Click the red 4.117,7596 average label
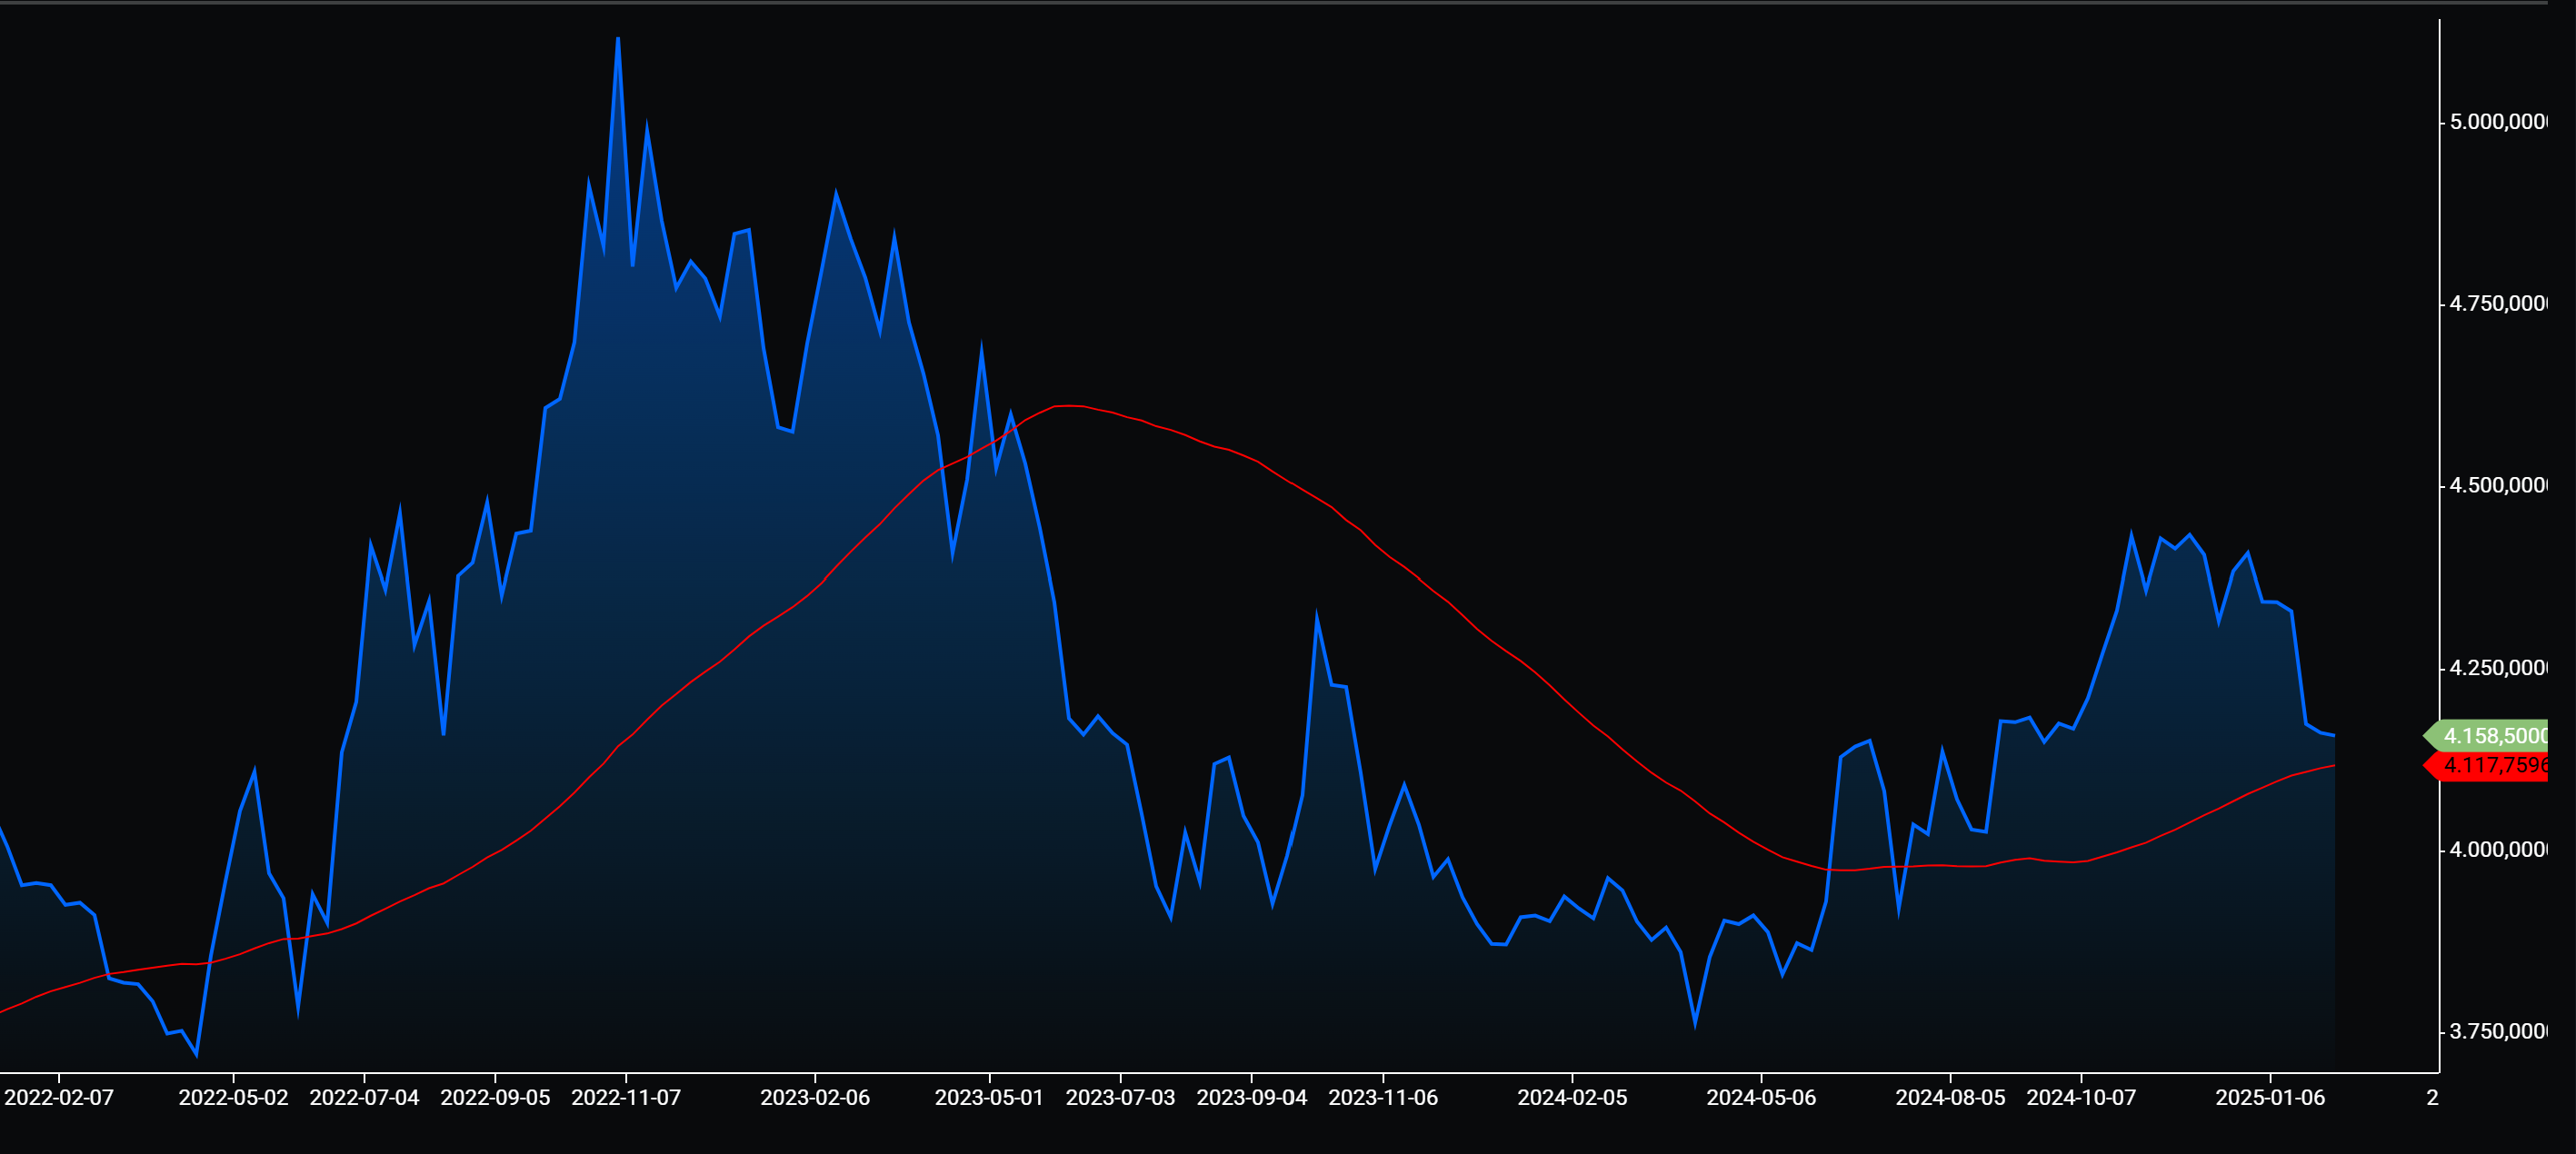 pos(2487,766)
